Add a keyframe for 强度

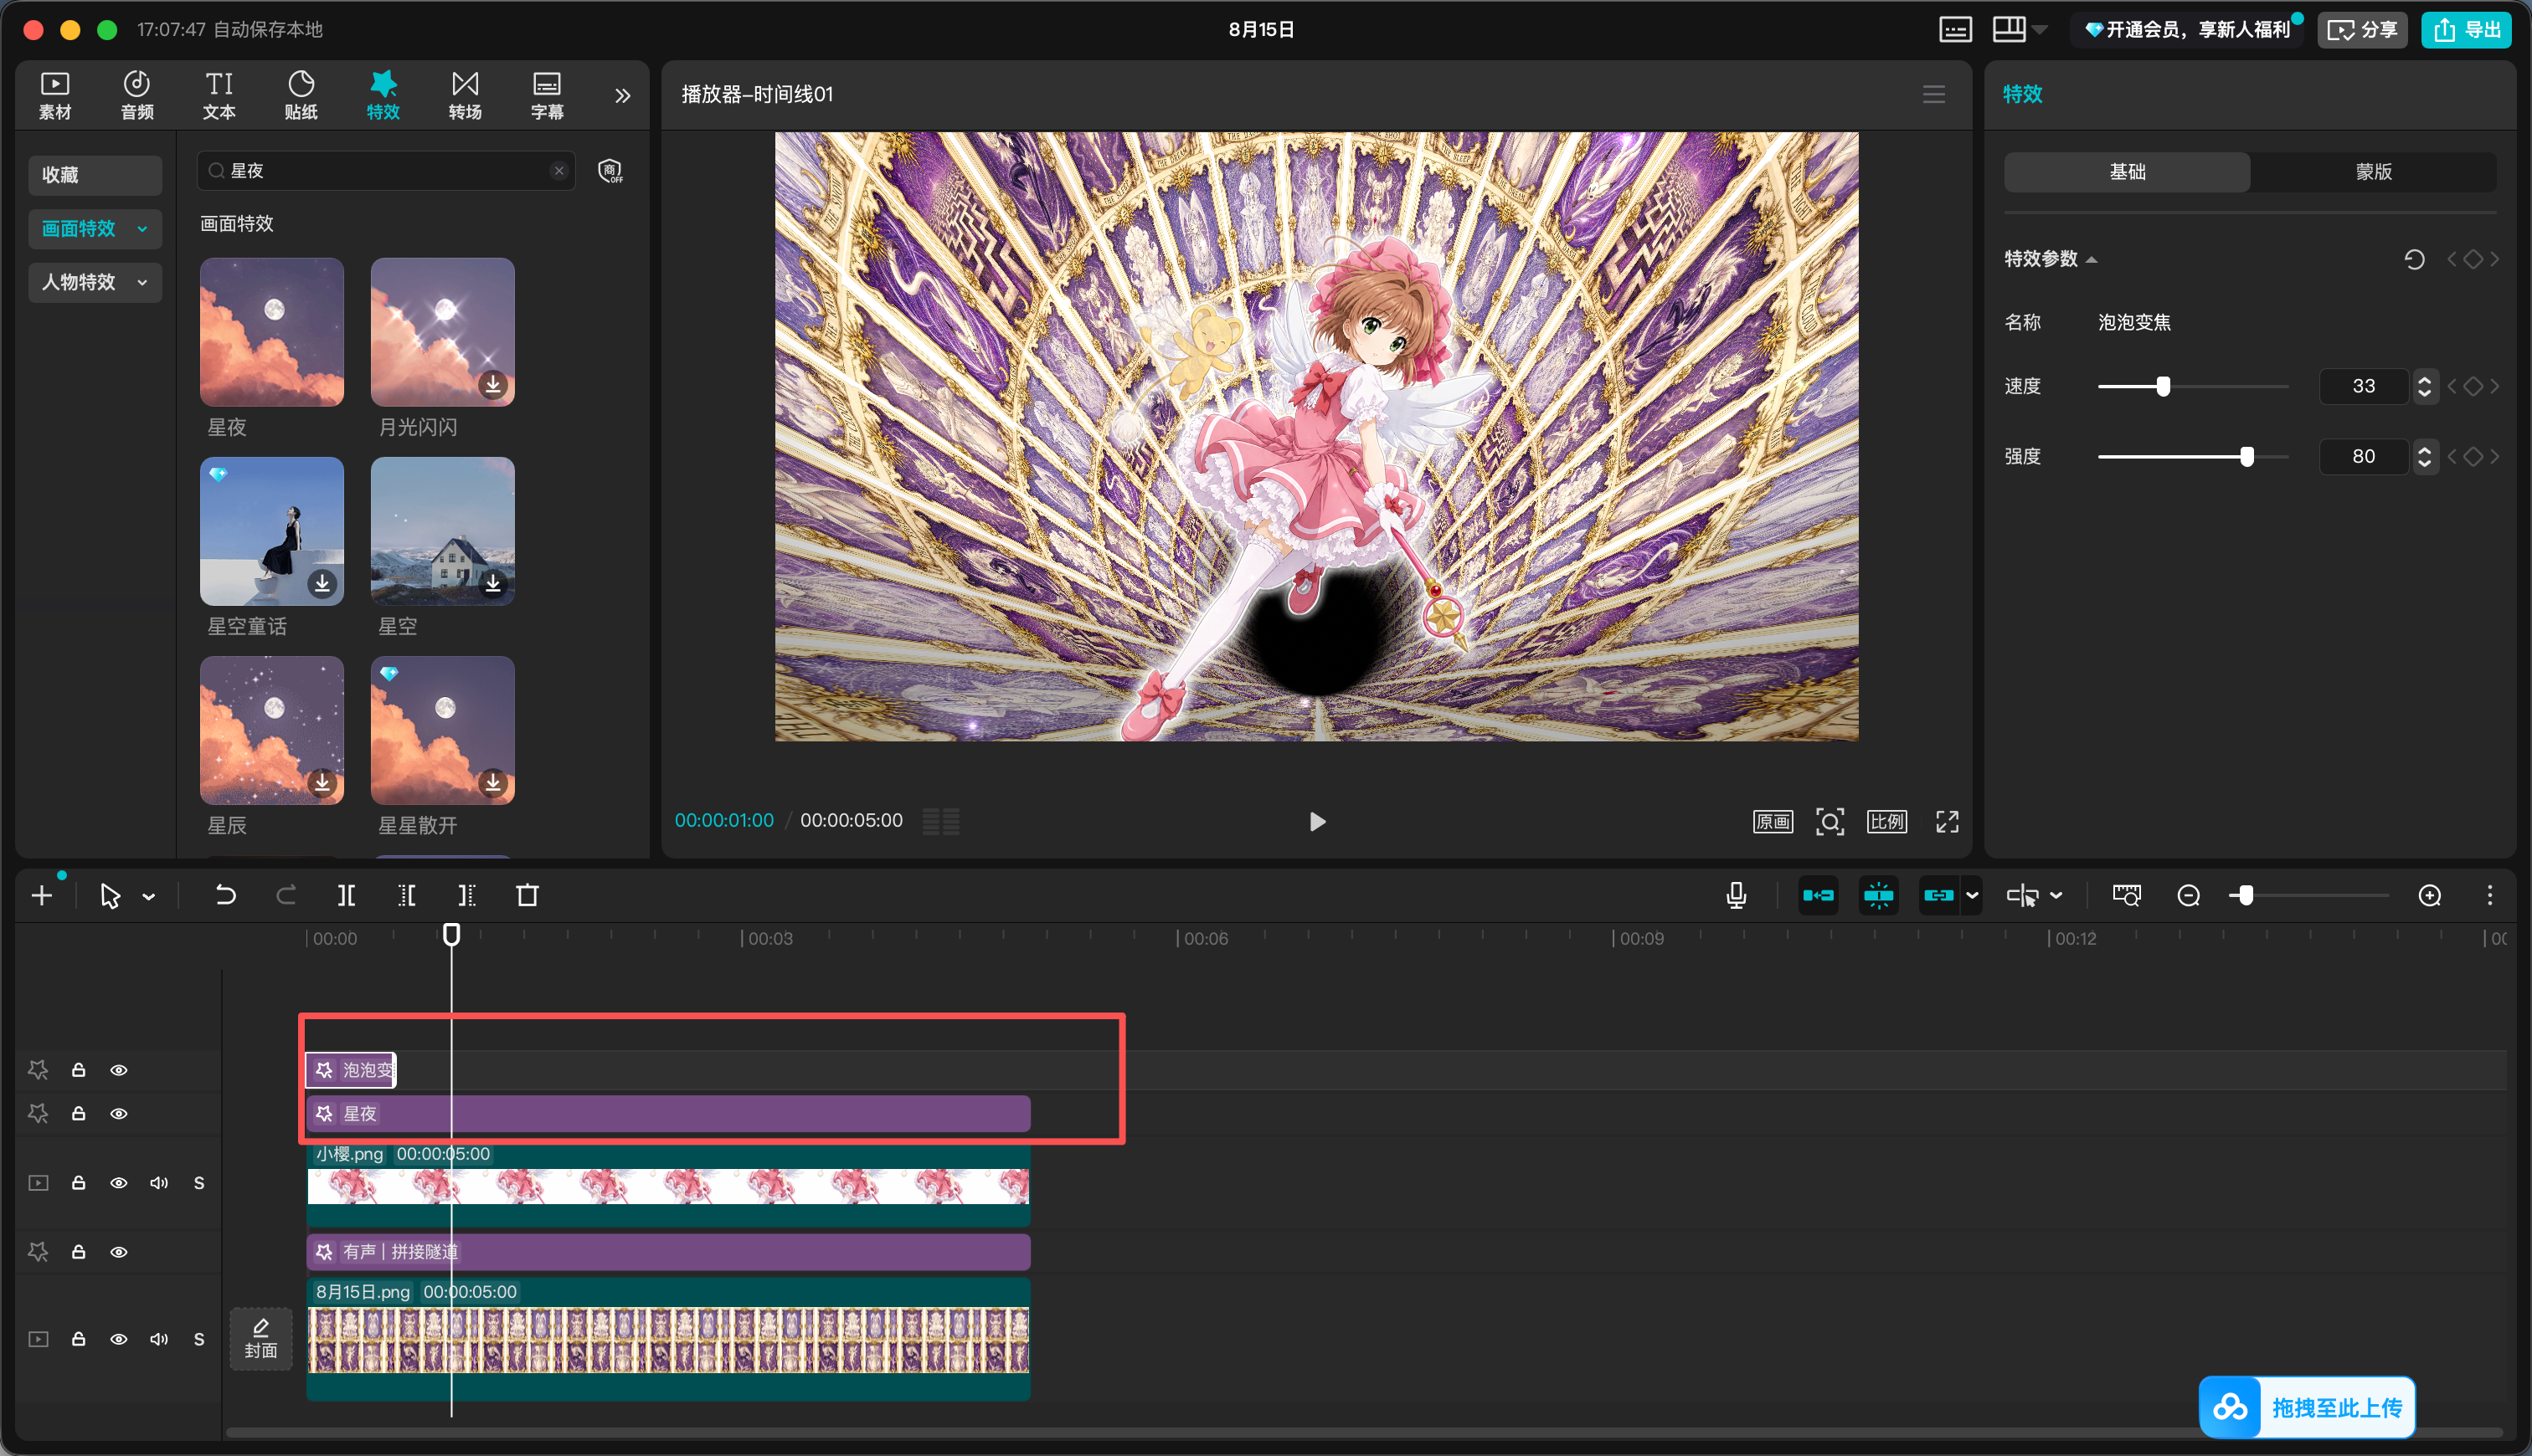point(2473,457)
